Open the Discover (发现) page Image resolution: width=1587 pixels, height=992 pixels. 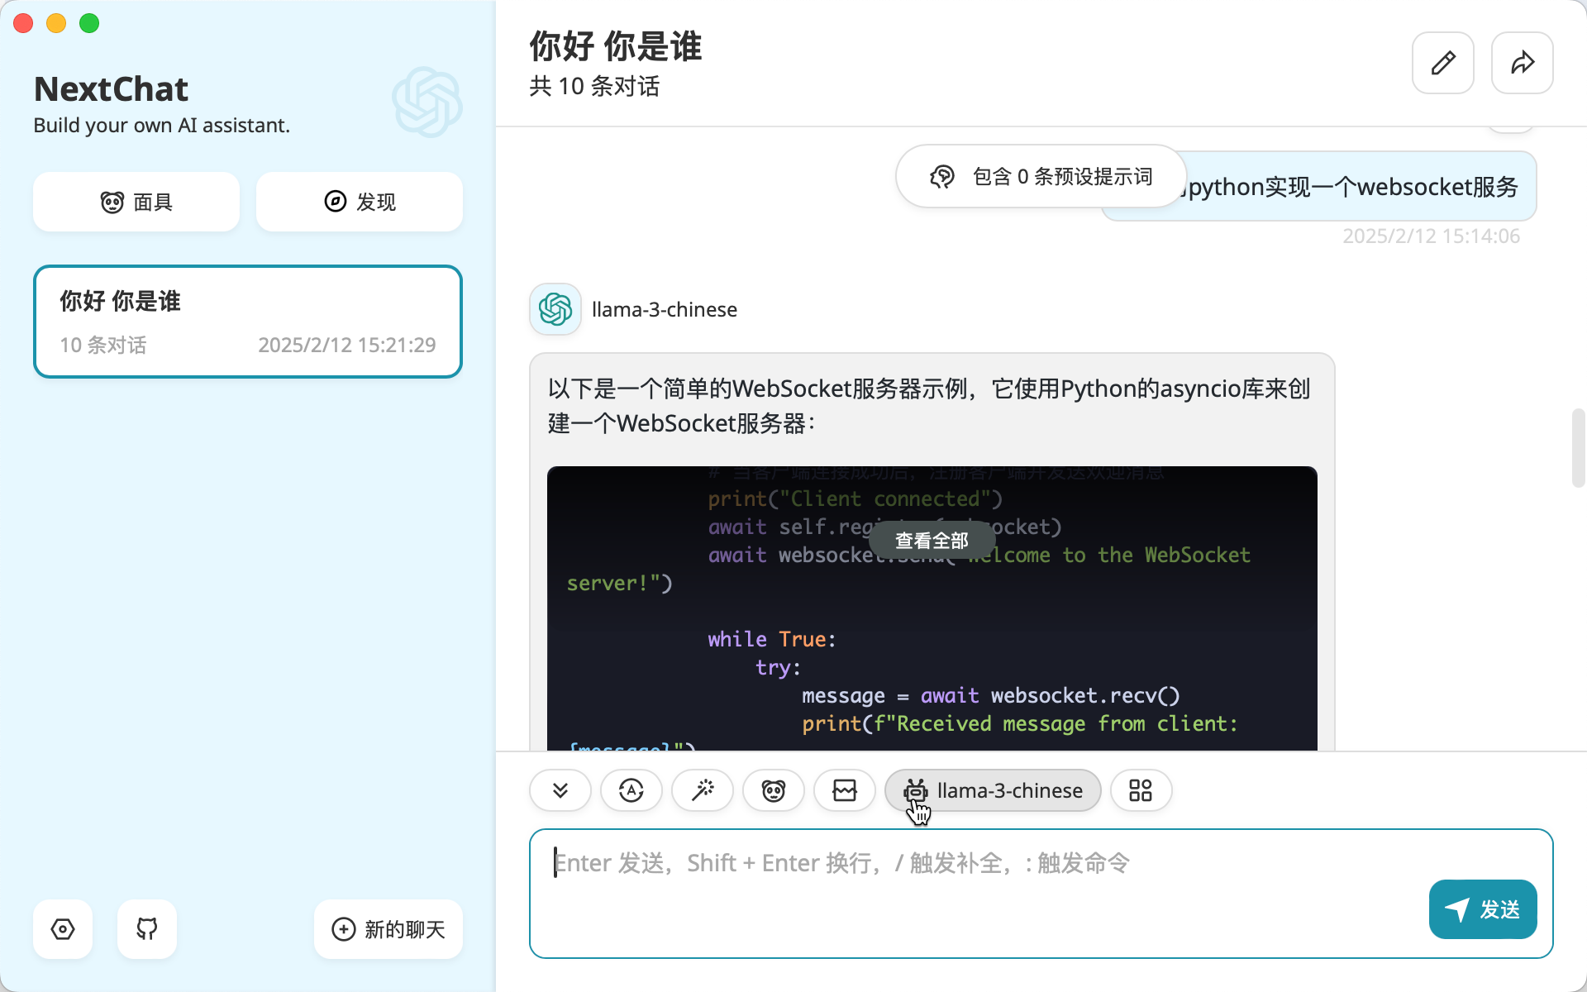click(360, 202)
